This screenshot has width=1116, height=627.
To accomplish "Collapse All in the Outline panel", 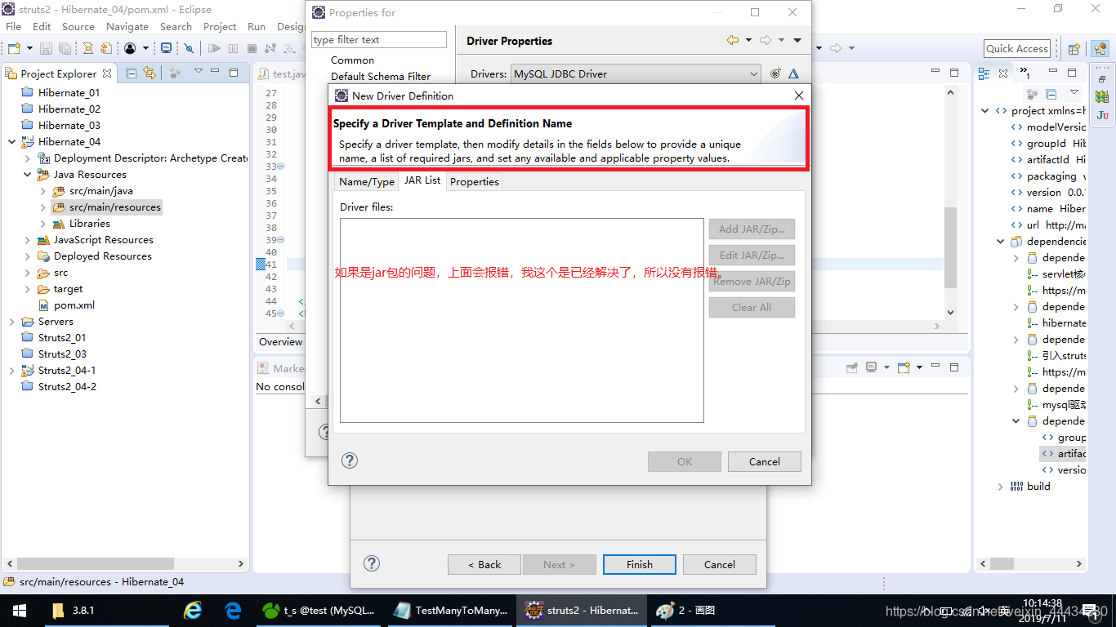I will coord(1051,94).
